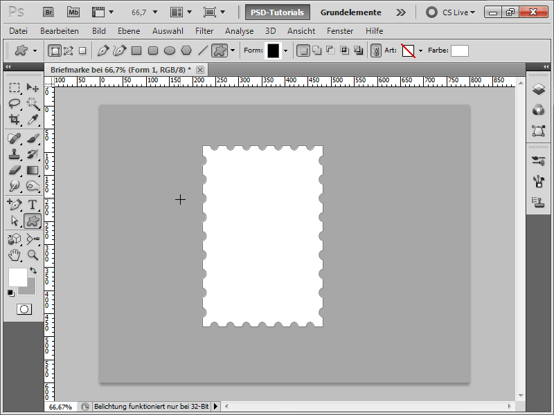Open the Paths panel icon
Screen dimensions: 554x415
coord(539,131)
